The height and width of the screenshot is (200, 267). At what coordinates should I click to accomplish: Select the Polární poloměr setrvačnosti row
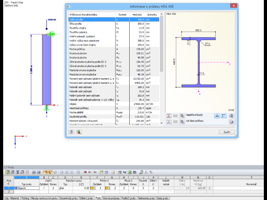[x=114, y=95]
